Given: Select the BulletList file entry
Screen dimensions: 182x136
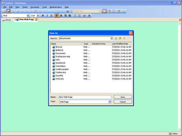Looking at the screenshot, I should point(59,50).
